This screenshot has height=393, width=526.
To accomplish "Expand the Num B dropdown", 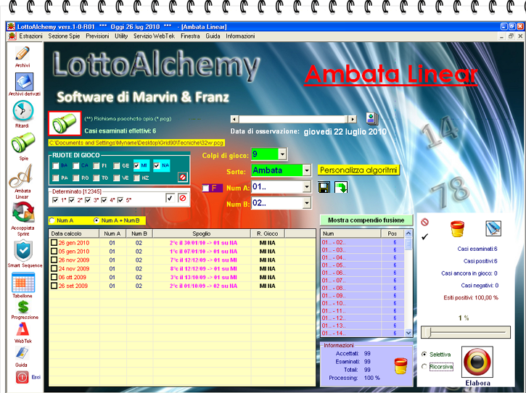I will click(x=307, y=202).
